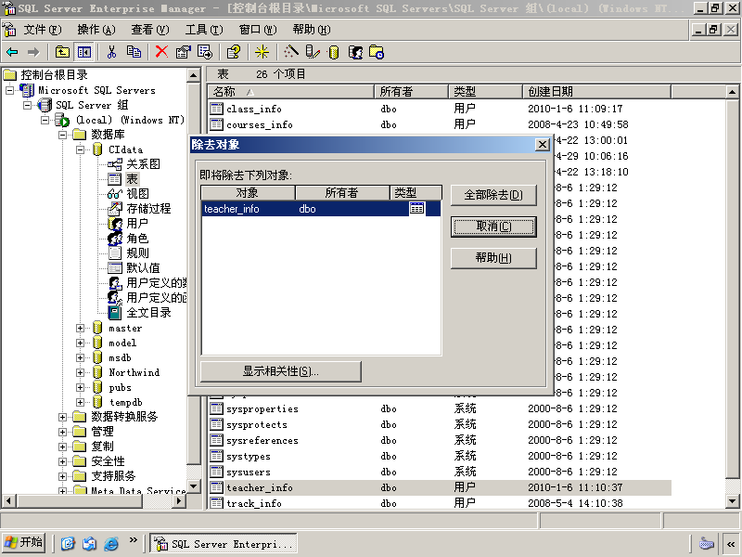Select the 全文目录 full-text catalog node
This screenshot has height=557, width=742.
click(x=148, y=313)
